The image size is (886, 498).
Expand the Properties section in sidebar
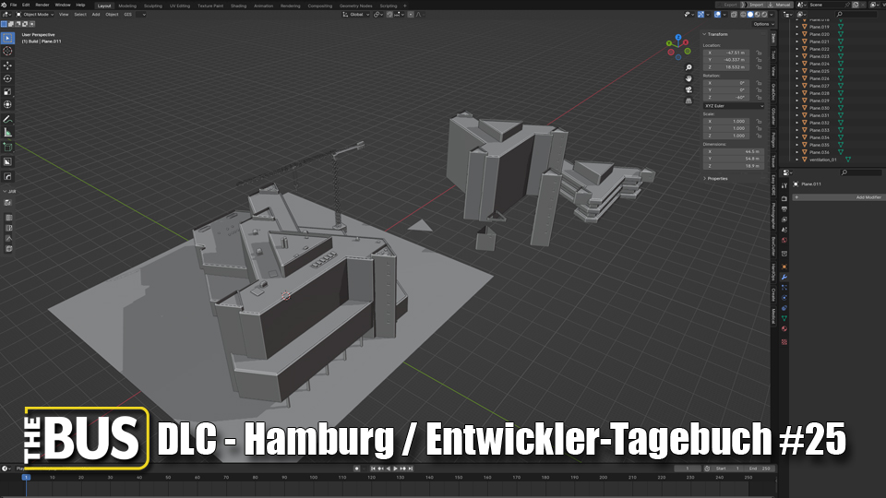point(716,178)
